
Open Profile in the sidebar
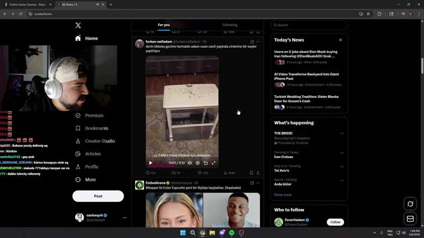pos(87,167)
